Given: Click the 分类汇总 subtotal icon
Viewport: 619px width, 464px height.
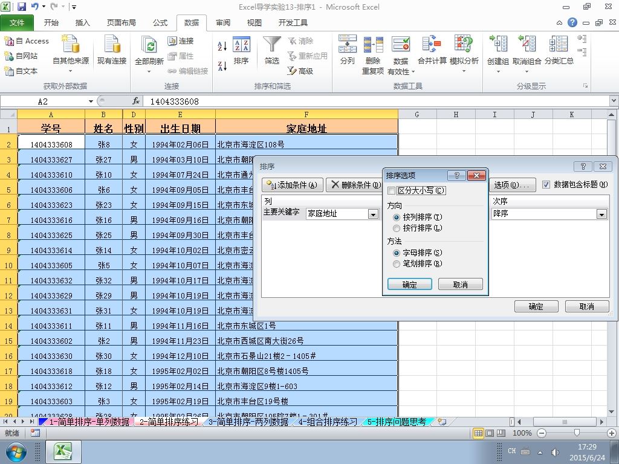Looking at the screenshot, I should pos(559,43).
